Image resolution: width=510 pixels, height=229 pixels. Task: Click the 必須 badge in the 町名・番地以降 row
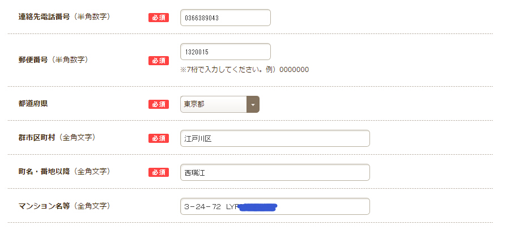[158, 172]
